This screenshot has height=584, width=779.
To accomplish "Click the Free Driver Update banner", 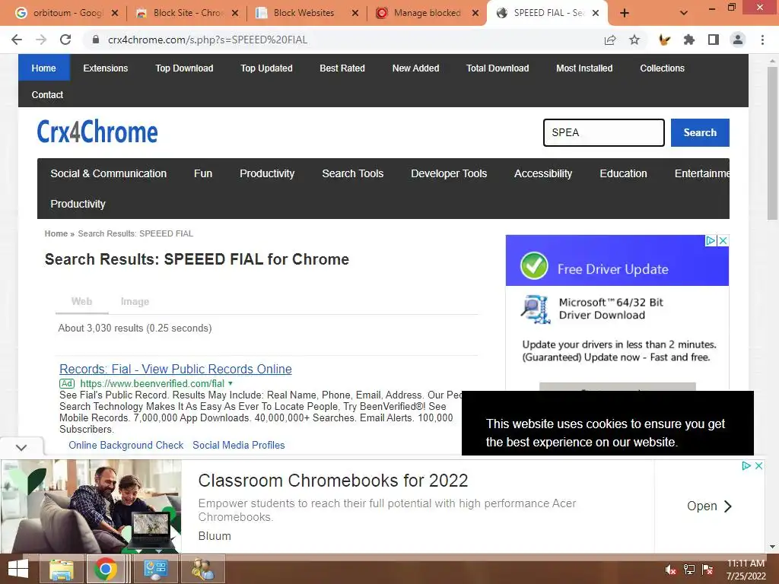I will click(x=617, y=262).
